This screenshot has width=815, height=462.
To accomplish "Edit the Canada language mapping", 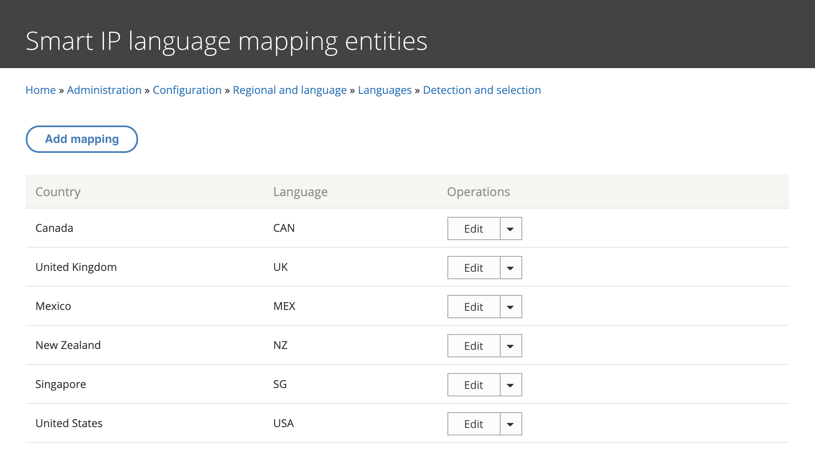I will [473, 229].
